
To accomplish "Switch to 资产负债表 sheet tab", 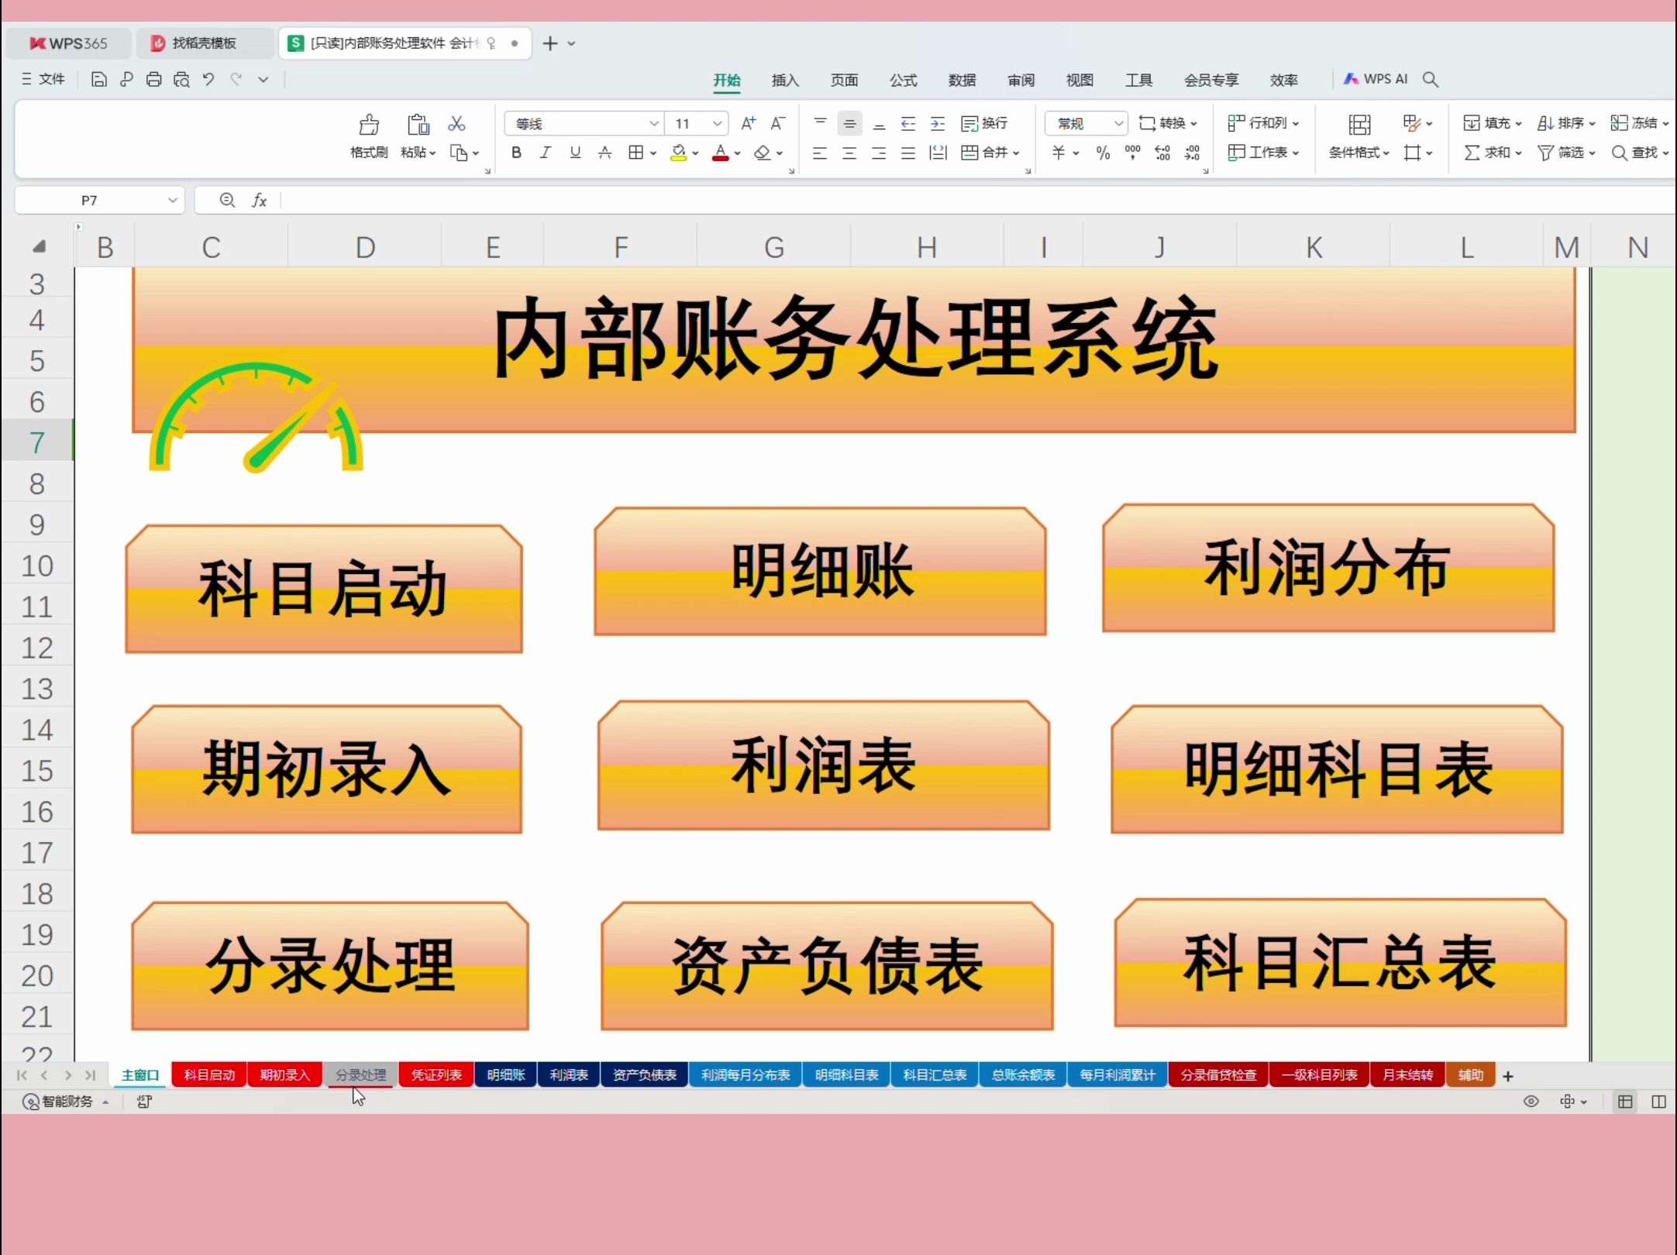I will pos(645,1075).
